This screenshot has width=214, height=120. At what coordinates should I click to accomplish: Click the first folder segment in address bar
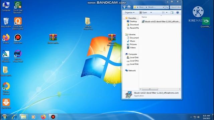[x=142, y=7]
